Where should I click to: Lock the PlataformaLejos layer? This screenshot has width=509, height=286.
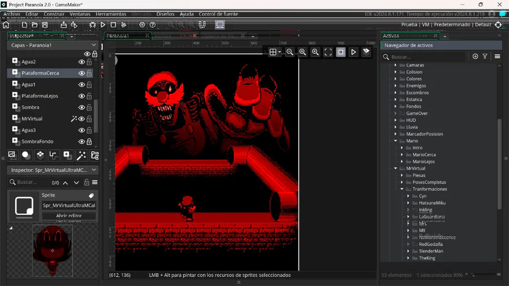tap(89, 96)
